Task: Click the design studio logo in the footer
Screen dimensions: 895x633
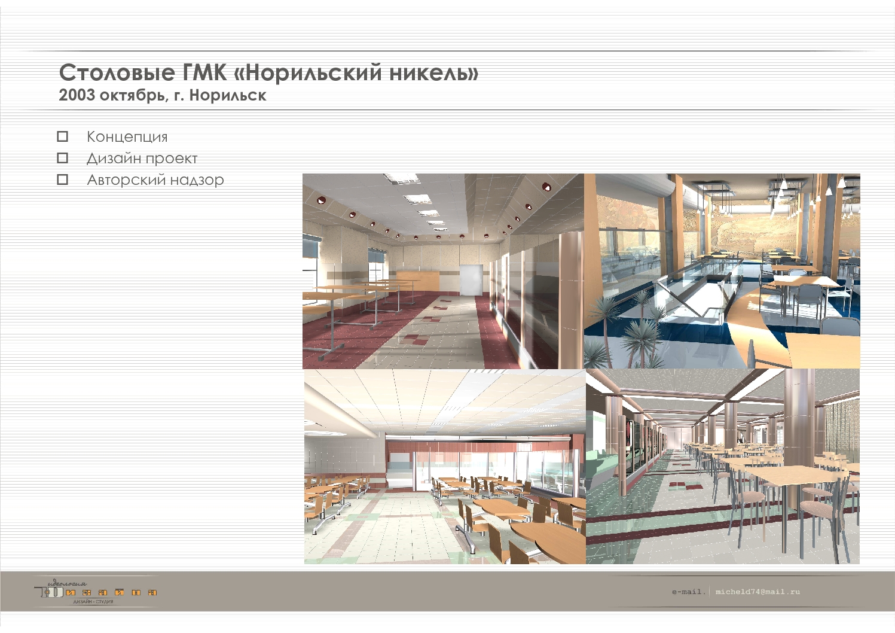Action: point(96,591)
